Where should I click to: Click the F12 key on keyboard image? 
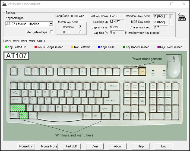pos(116,71)
